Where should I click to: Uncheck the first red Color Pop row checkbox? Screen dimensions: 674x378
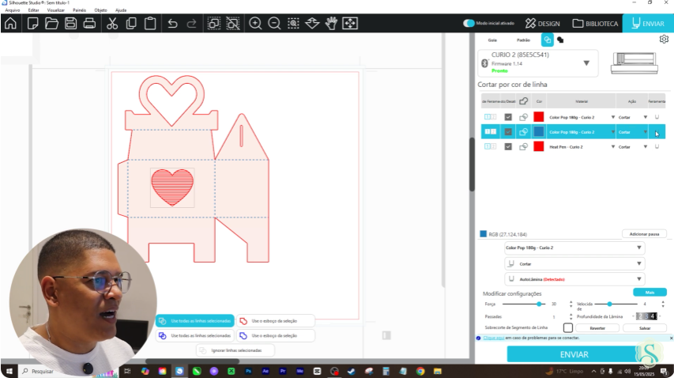(x=508, y=117)
